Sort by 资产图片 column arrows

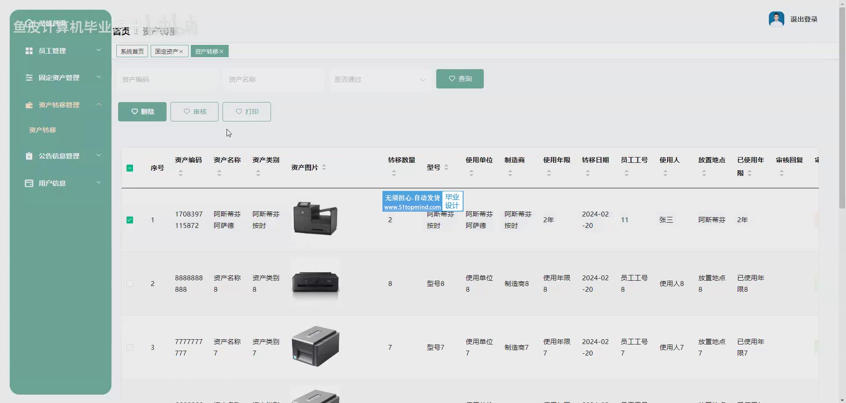(324, 168)
